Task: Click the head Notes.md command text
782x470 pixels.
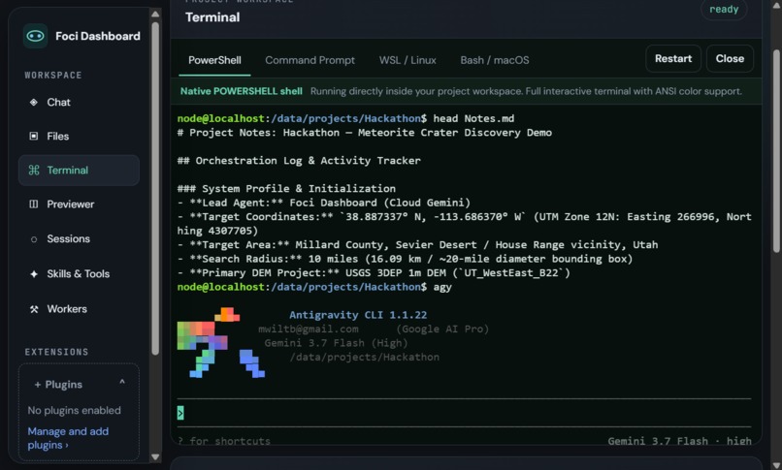Action: (473, 118)
